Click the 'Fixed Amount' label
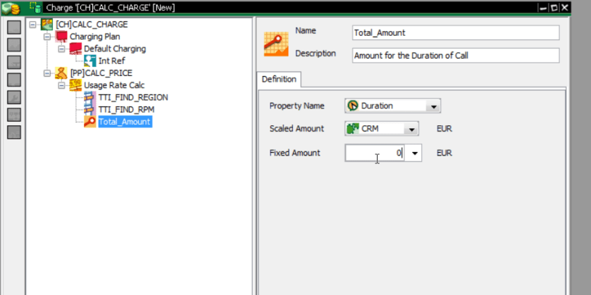This screenshot has width=591, height=295. click(294, 153)
